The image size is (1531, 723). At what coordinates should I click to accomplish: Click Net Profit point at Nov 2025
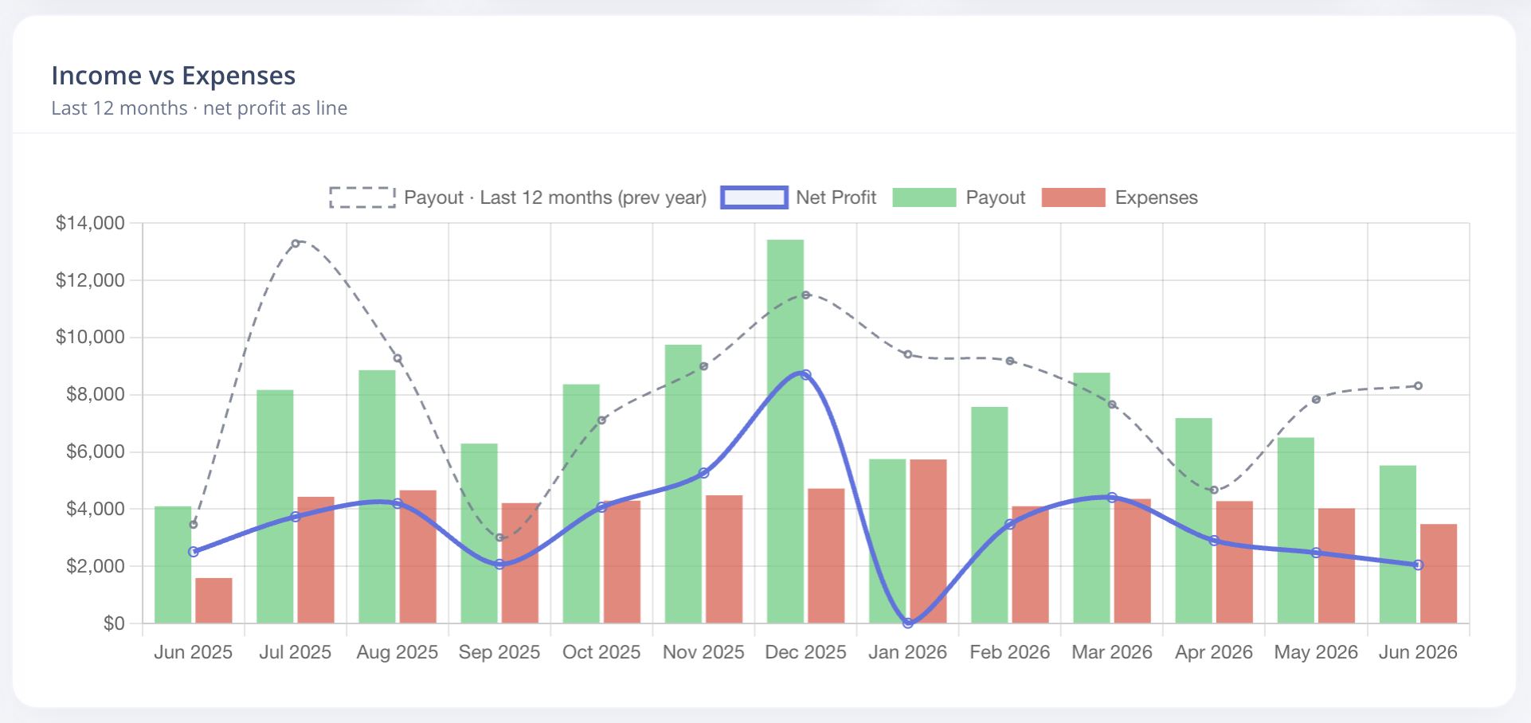point(704,473)
